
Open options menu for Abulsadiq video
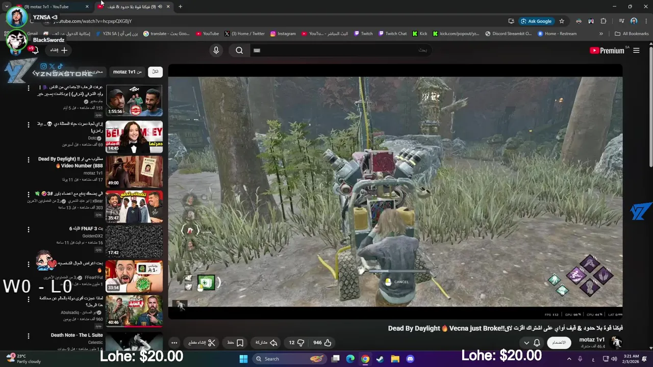pos(29,299)
